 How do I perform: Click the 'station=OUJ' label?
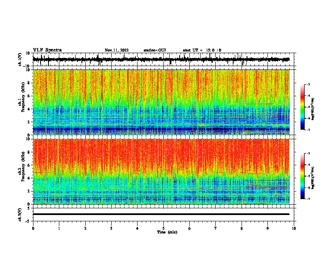(155, 50)
